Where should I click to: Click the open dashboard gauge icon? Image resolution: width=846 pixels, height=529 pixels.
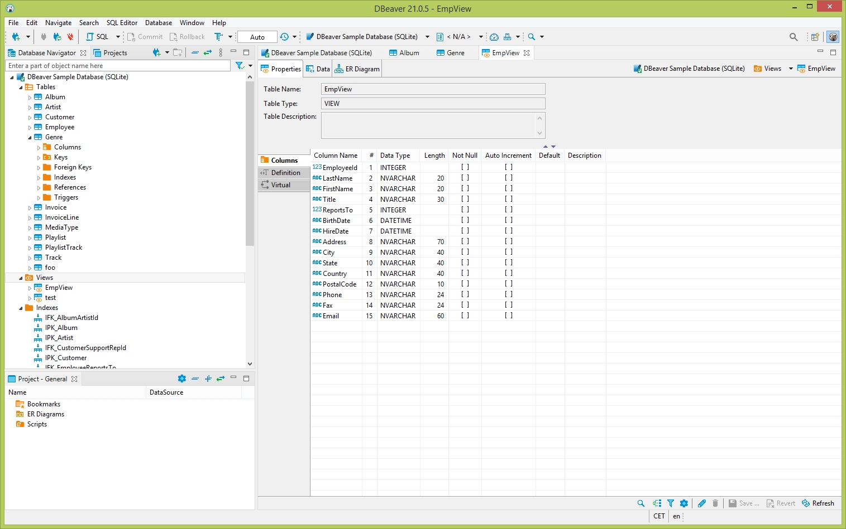tap(494, 37)
